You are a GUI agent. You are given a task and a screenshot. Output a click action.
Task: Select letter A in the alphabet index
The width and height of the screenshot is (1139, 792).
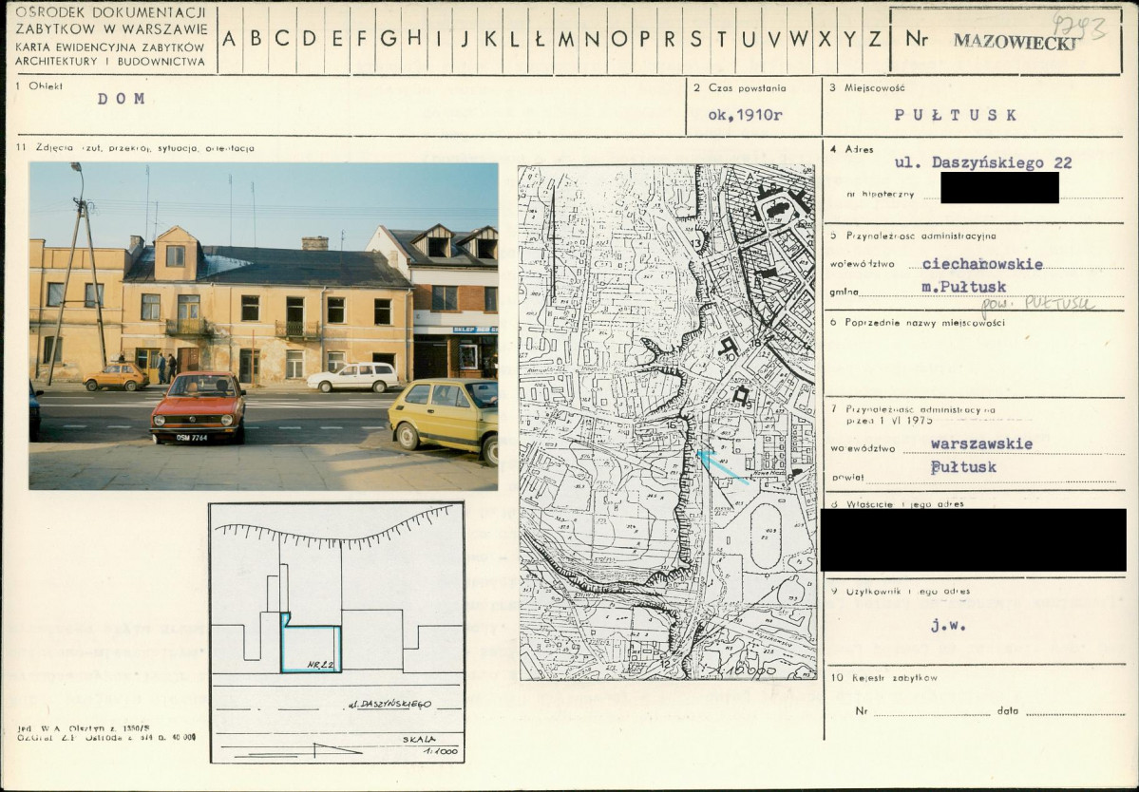click(x=229, y=39)
